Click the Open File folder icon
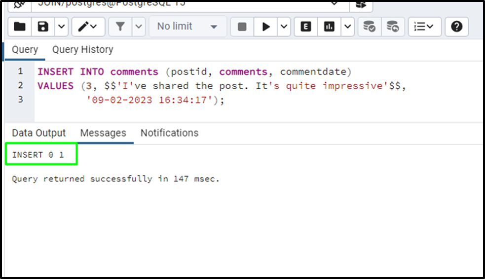This screenshot has height=279, width=485. tap(19, 27)
